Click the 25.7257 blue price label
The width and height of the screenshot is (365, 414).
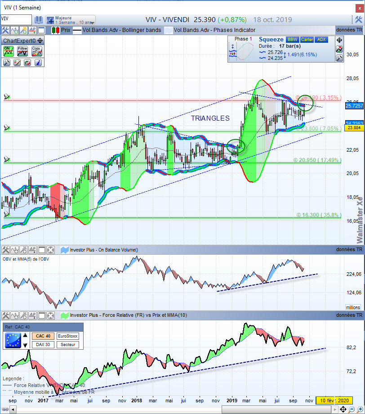click(x=355, y=106)
